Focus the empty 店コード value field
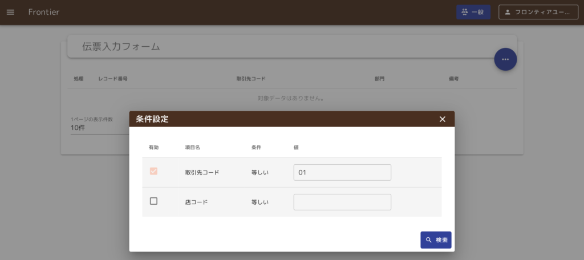Screen dimensions: 584x260 [x=342, y=202]
